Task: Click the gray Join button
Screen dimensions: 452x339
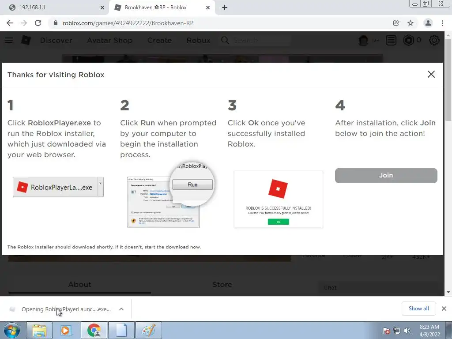Action: (x=386, y=175)
